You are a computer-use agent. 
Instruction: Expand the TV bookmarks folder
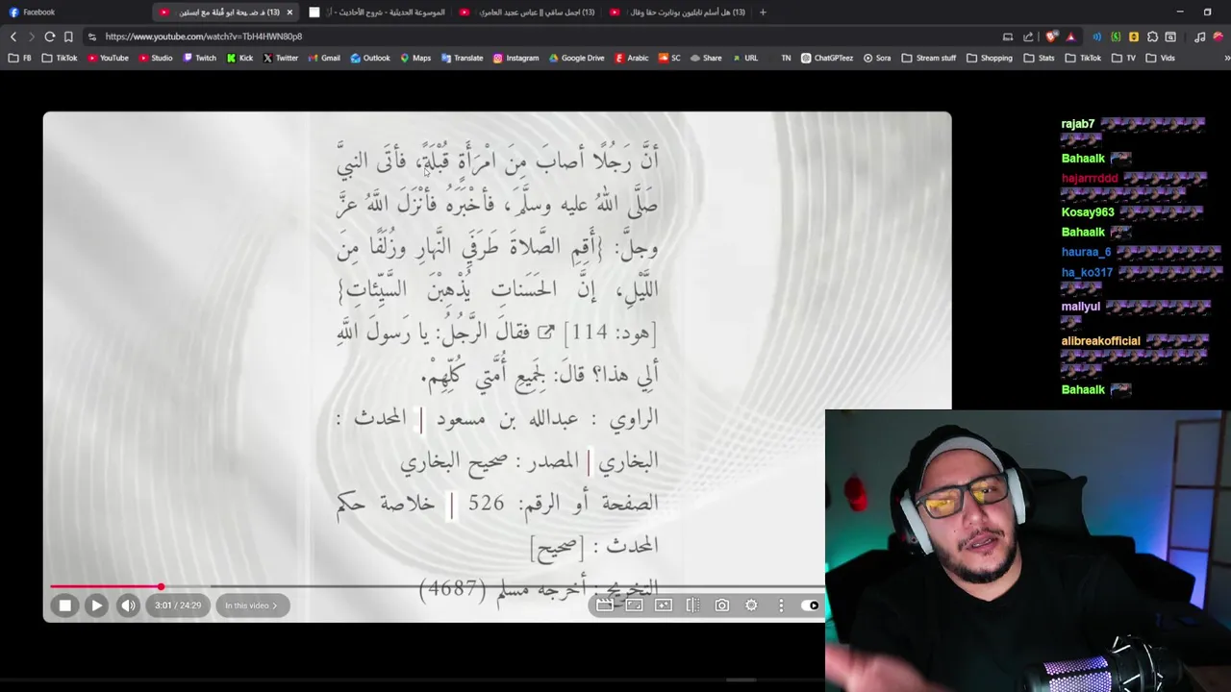(x=1123, y=58)
